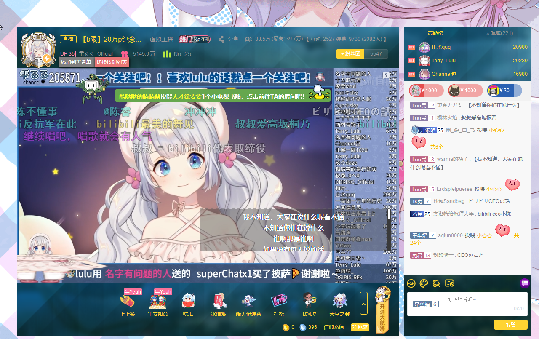Click the 开饭咯 25 medal badge

[427, 130]
